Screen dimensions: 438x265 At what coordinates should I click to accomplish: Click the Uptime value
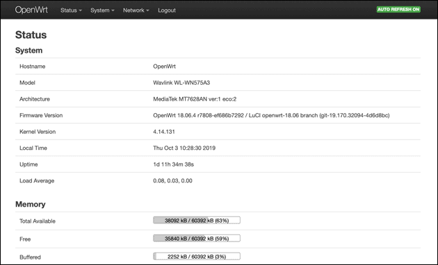(x=173, y=164)
